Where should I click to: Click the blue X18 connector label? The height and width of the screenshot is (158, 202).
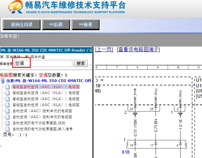point(125,152)
